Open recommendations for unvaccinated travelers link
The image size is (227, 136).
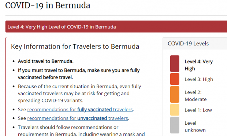click(x=78, y=118)
